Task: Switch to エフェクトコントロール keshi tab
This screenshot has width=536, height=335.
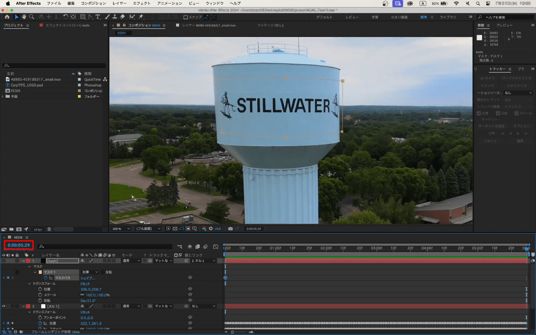Action: (x=67, y=25)
